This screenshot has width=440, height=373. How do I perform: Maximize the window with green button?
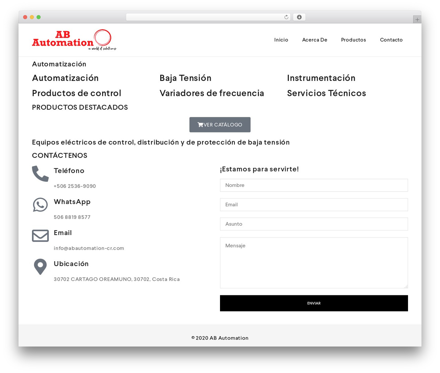click(x=38, y=17)
